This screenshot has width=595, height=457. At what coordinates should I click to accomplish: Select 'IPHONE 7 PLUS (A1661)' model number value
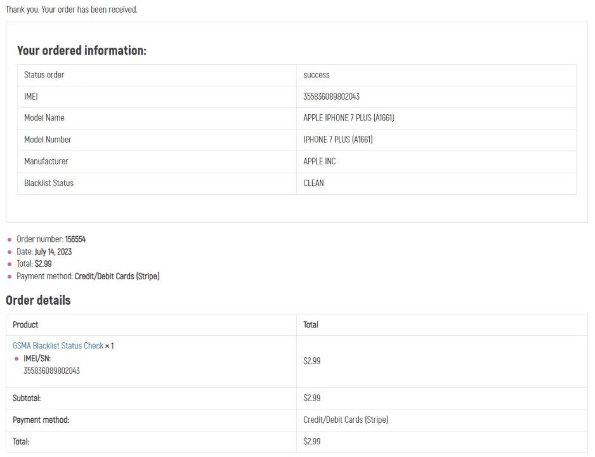pyautogui.click(x=337, y=140)
